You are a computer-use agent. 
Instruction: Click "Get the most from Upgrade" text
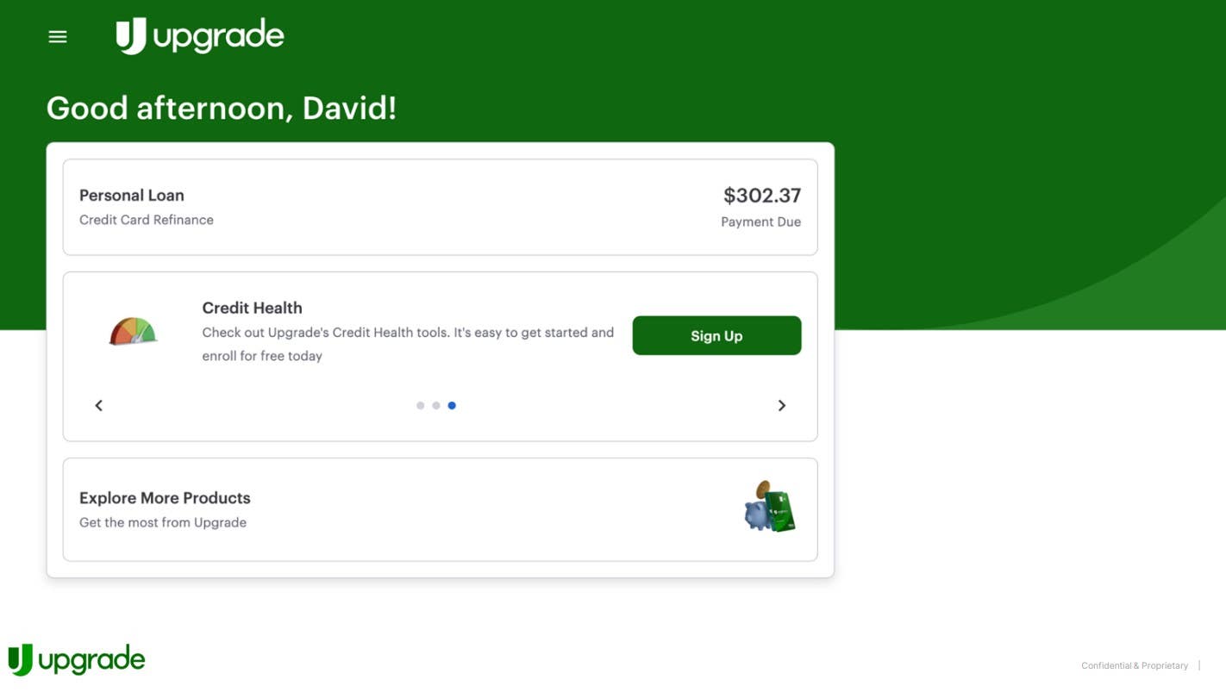(x=163, y=522)
